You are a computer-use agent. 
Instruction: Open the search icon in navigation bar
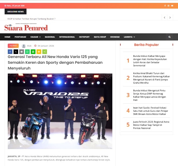[x=170, y=37]
